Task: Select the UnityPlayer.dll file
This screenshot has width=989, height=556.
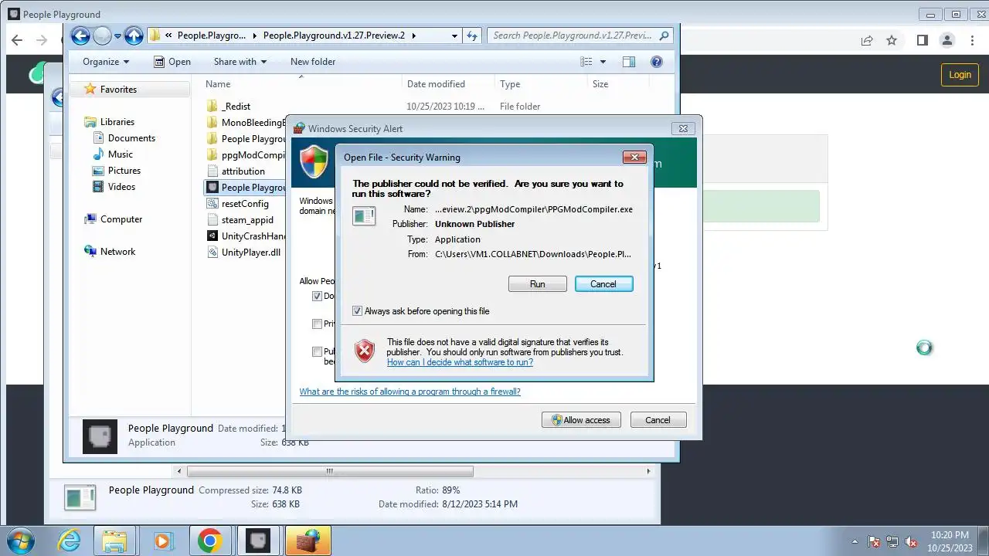Action: pyautogui.click(x=251, y=253)
